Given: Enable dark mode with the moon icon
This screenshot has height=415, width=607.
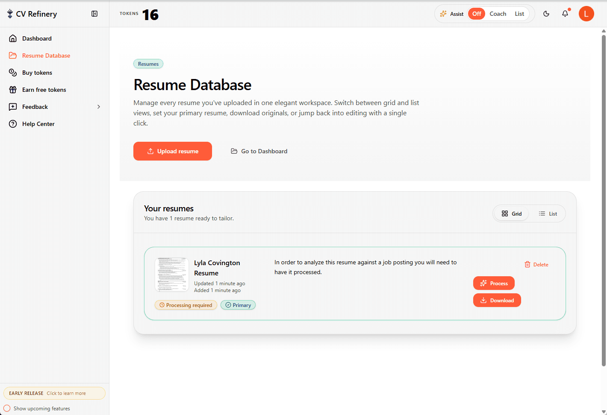Looking at the screenshot, I should tap(546, 13).
